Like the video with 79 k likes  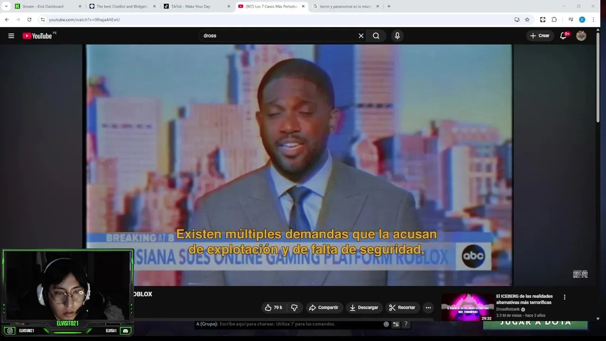coord(273,307)
